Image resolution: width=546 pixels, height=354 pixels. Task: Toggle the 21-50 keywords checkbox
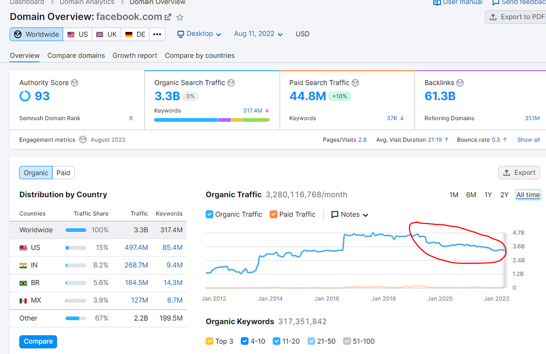[312, 341]
